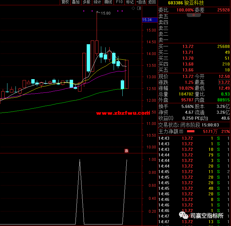Click 买四 bid price 13.68
Image resolution: width=231 pixels, height=226 pixels.
(x=188, y=64)
